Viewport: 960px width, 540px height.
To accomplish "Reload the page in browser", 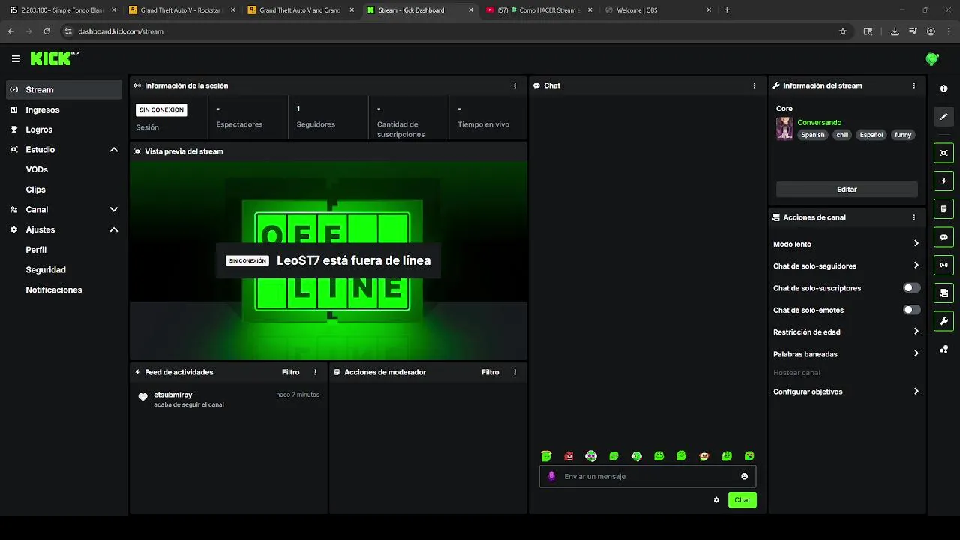I will pyautogui.click(x=46, y=31).
